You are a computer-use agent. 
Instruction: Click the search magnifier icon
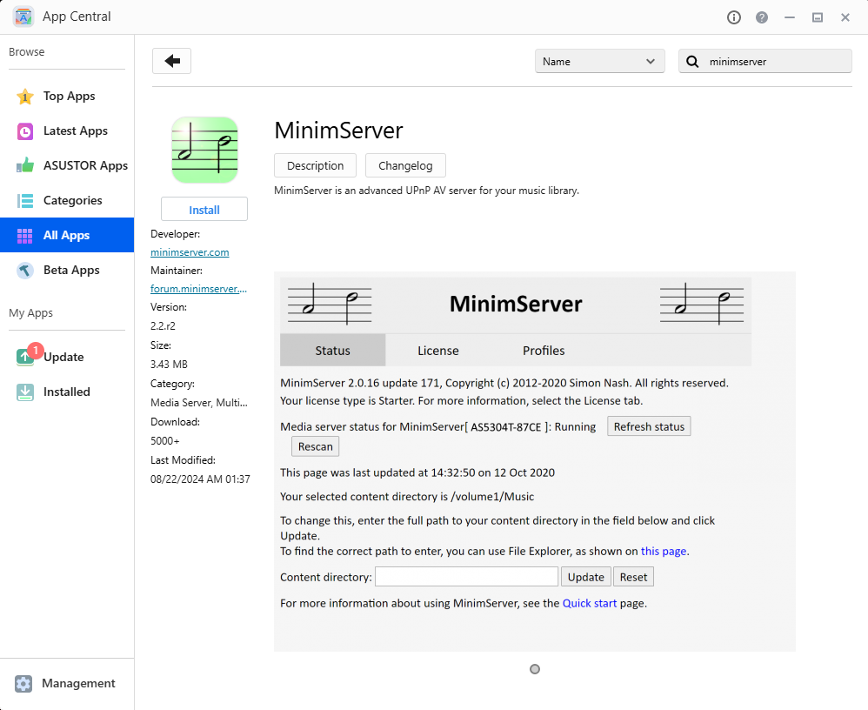coord(692,62)
